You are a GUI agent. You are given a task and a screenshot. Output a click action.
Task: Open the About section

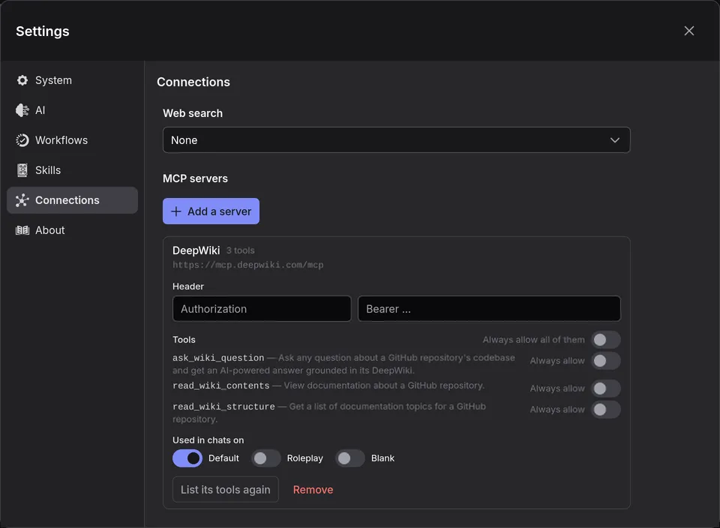[x=72, y=230]
